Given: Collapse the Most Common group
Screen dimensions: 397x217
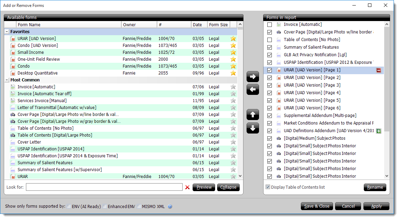Looking at the screenshot, I should pos(7,80).
